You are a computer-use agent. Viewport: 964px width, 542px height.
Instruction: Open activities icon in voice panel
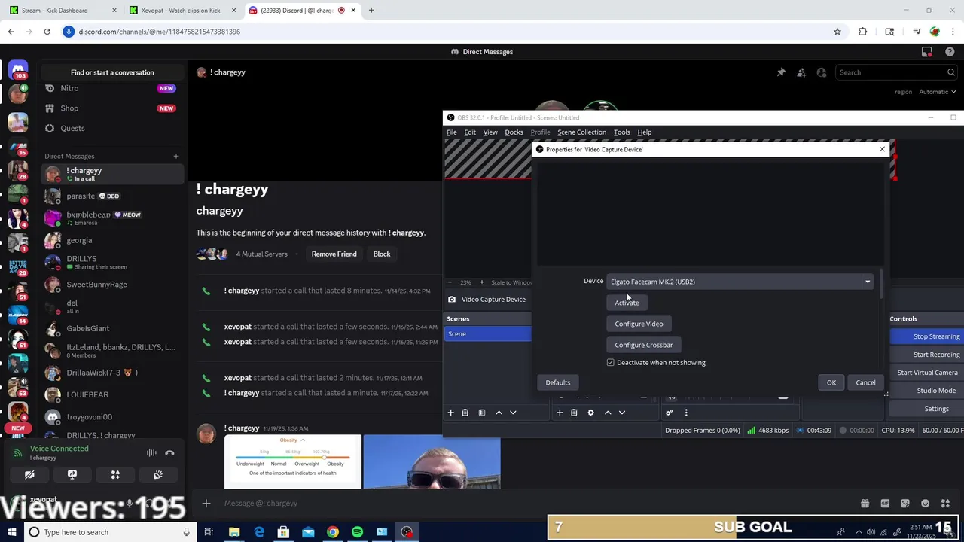coord(115,475)
